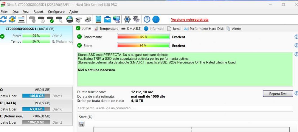Open the Raport menu

(38, 12)
